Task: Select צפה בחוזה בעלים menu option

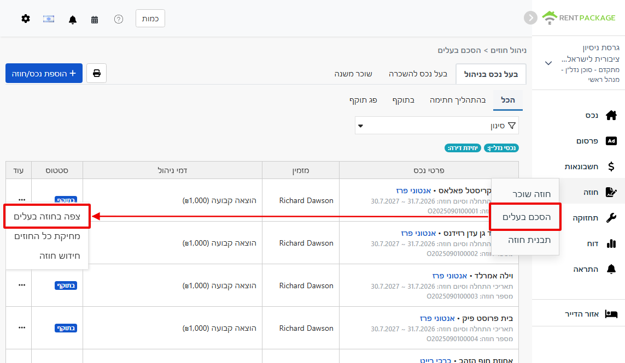Action: click(47, 216)
